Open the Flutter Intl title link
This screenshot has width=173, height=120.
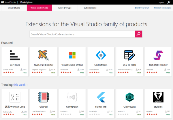[x=101, y=107]
